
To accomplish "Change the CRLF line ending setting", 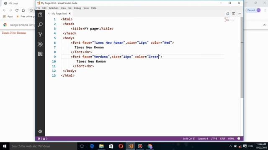I will [x=222, y=139].
